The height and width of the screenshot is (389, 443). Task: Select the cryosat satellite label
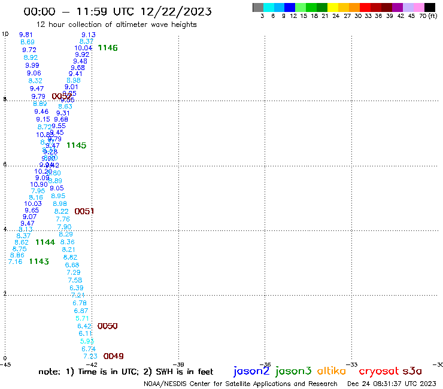click(379, 371)
